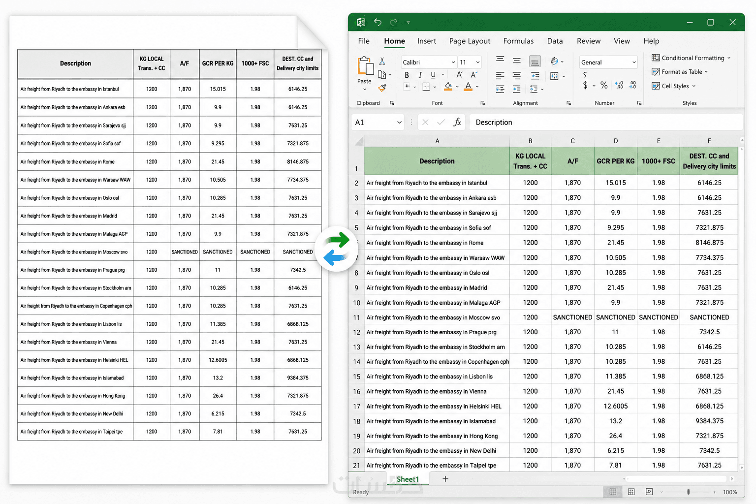Click the cancel X beside formula bar

point(425,122)
